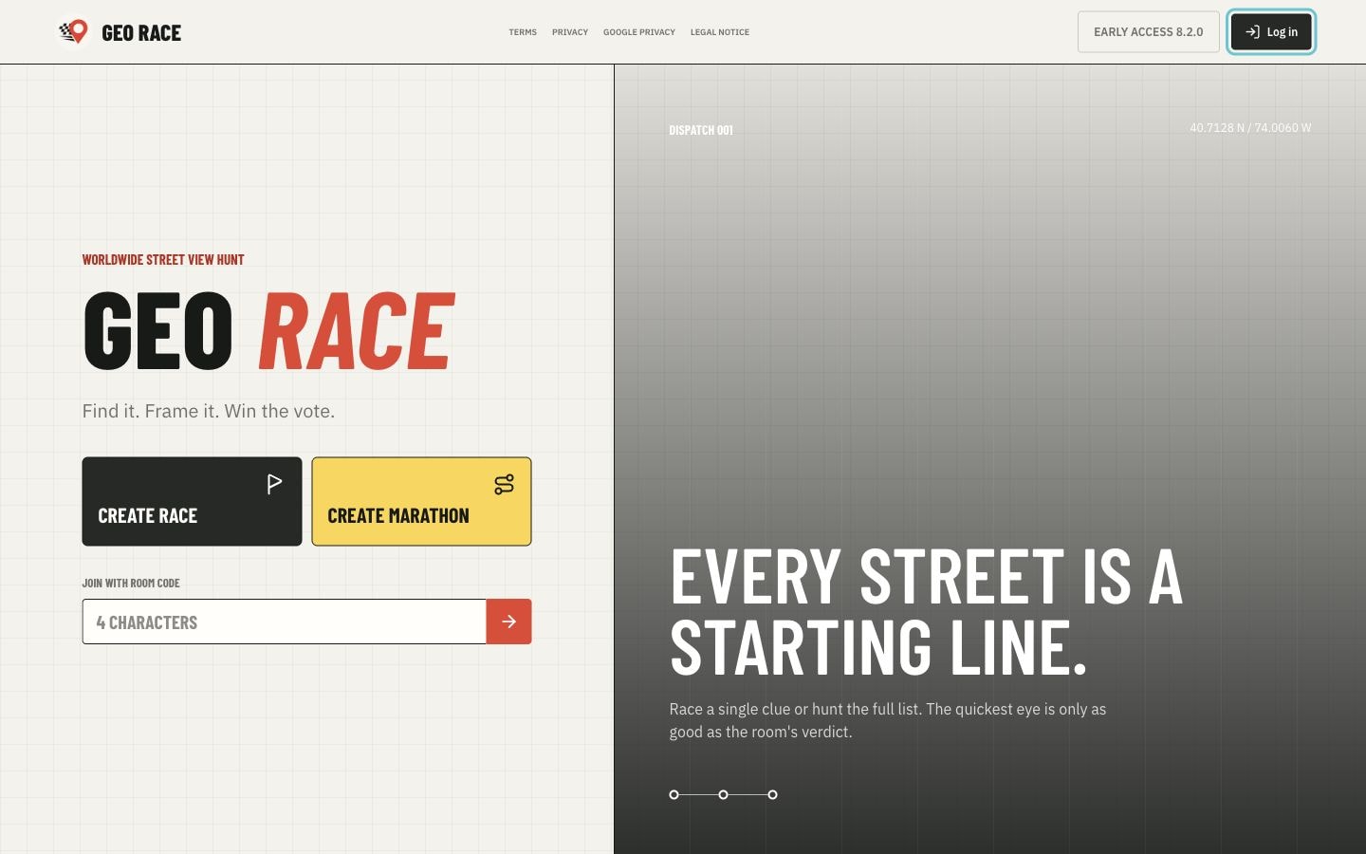This screenshot has height=854, width=1366.
Task: Click the Worldwide Street View Hunt tagline
Action: (163, 260)
